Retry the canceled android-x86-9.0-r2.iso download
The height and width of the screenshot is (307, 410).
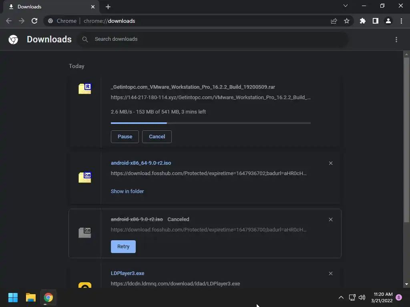(123, 246)
